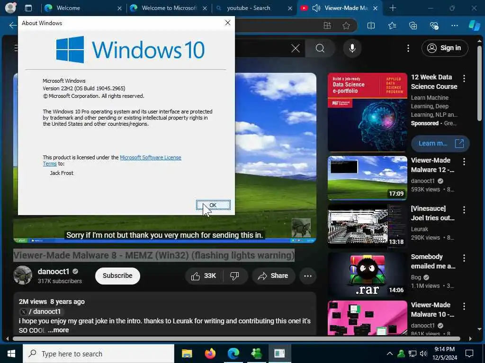Open the Edge app available icon
The width and height of the screenshot is (485, 363).
click(x=327, y=26)
